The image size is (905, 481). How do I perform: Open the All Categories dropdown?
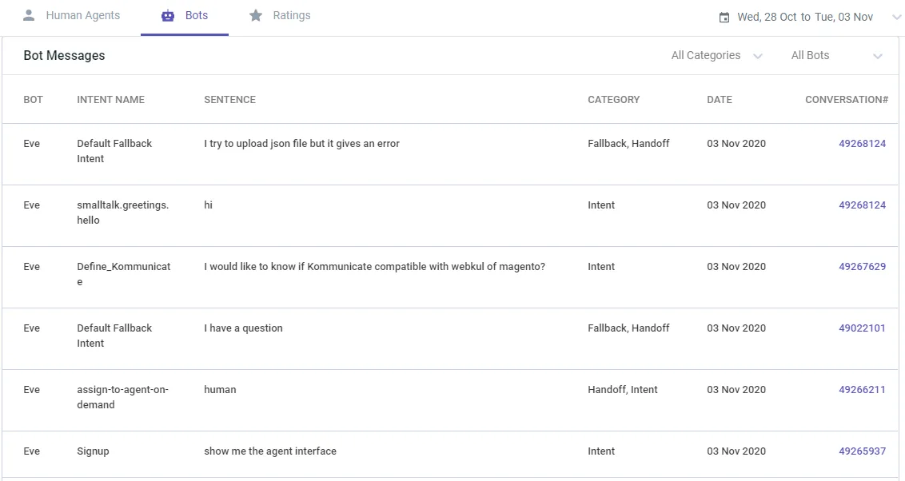tap(717, 56)
